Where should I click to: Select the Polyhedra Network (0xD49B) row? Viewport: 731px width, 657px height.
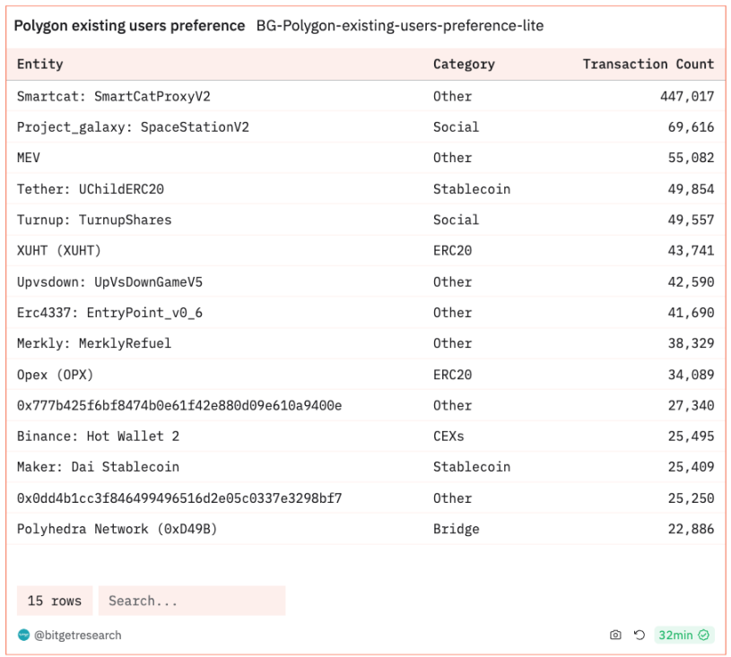pyautogui.click(x=117, y=529)
